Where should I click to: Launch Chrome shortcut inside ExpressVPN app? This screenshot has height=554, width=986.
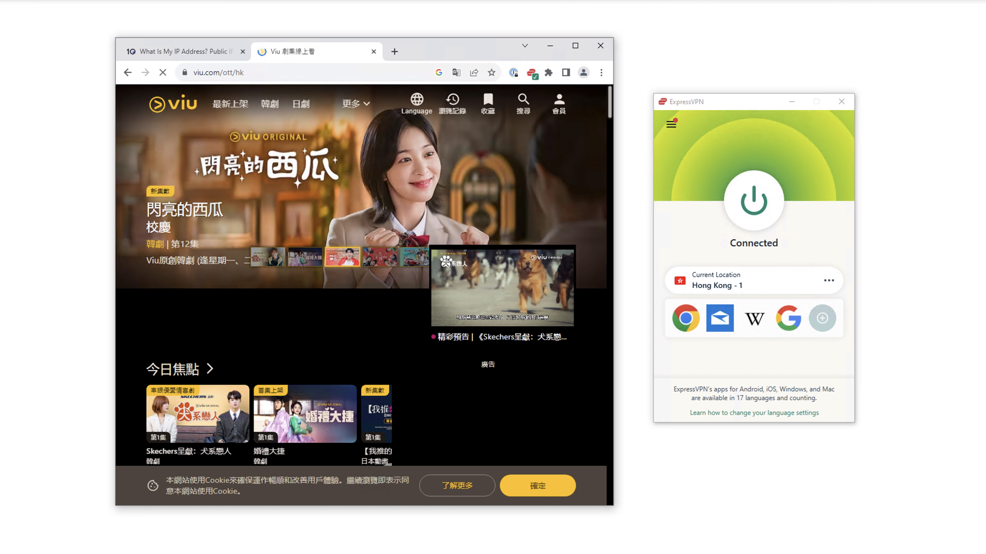(685, 318)
